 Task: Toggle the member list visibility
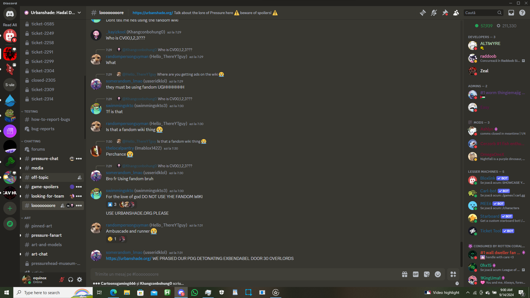click(456, 13)
